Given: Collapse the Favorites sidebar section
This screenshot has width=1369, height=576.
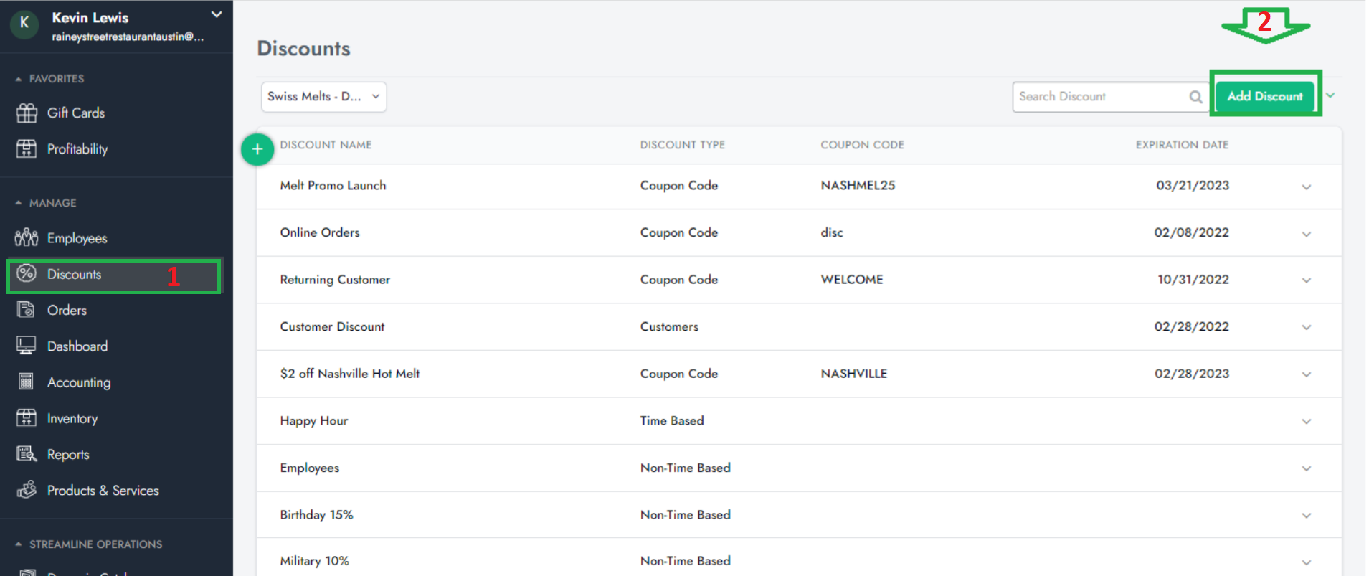Looking at the screenshot, I should tap(19, 79).
